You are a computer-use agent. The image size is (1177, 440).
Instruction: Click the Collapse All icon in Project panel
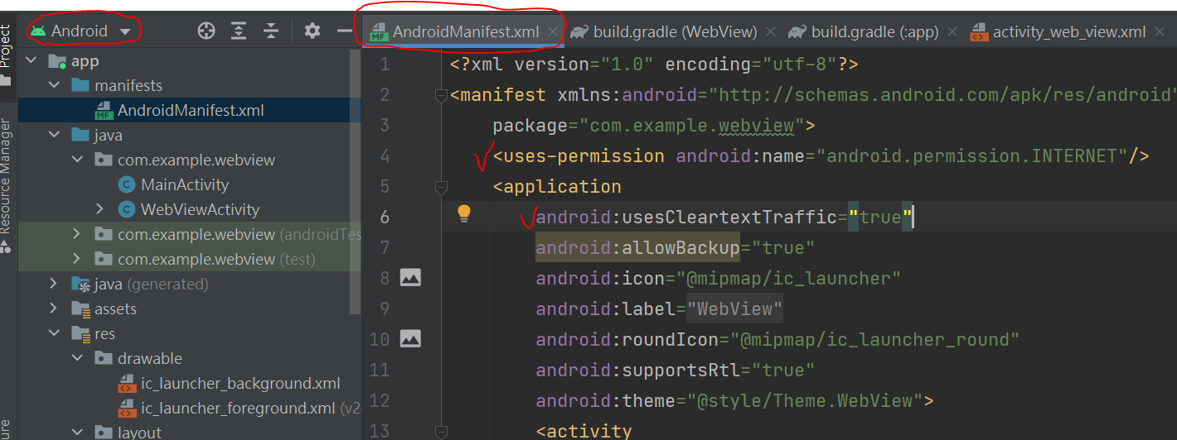(x=271, y=31)
